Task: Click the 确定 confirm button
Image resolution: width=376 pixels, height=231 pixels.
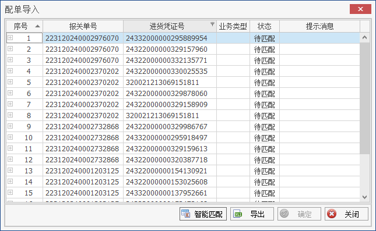Action: 299,214
